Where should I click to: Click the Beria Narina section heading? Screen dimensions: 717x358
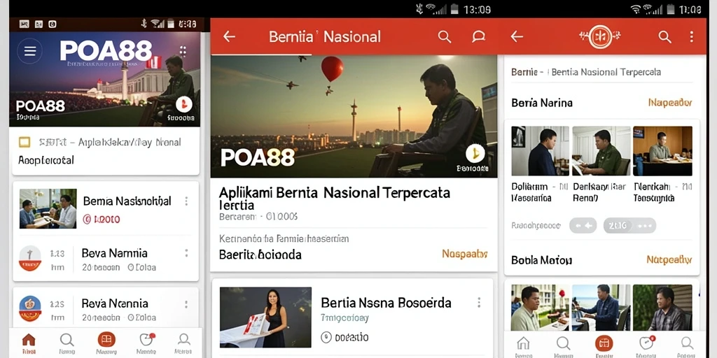point(542,103)
